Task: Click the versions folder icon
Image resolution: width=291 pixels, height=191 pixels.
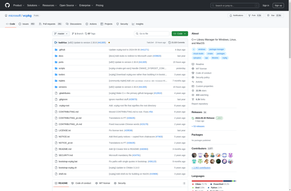Action: 56,87
